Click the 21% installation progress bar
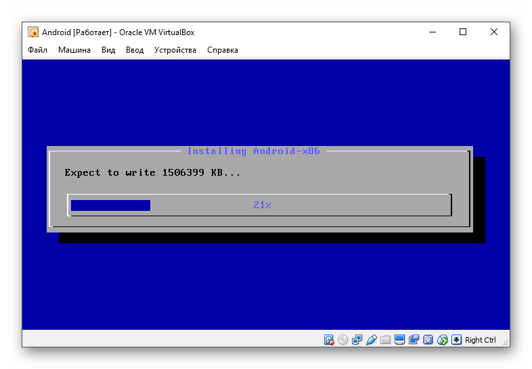 [259, 205]
